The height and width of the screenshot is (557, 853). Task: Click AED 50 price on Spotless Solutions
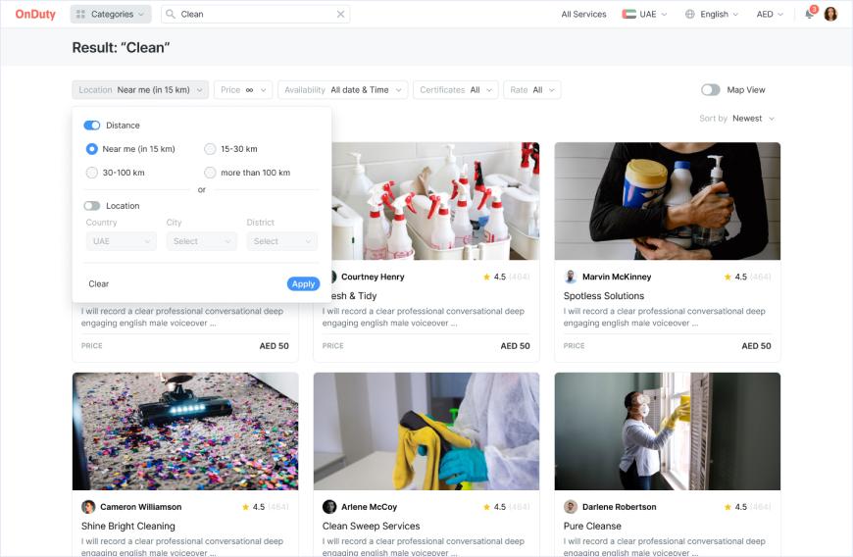pyautogui.click(x=756, y=346)
